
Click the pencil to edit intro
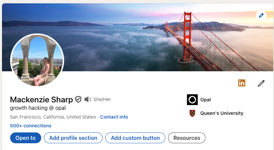click(x=261, y=83)
